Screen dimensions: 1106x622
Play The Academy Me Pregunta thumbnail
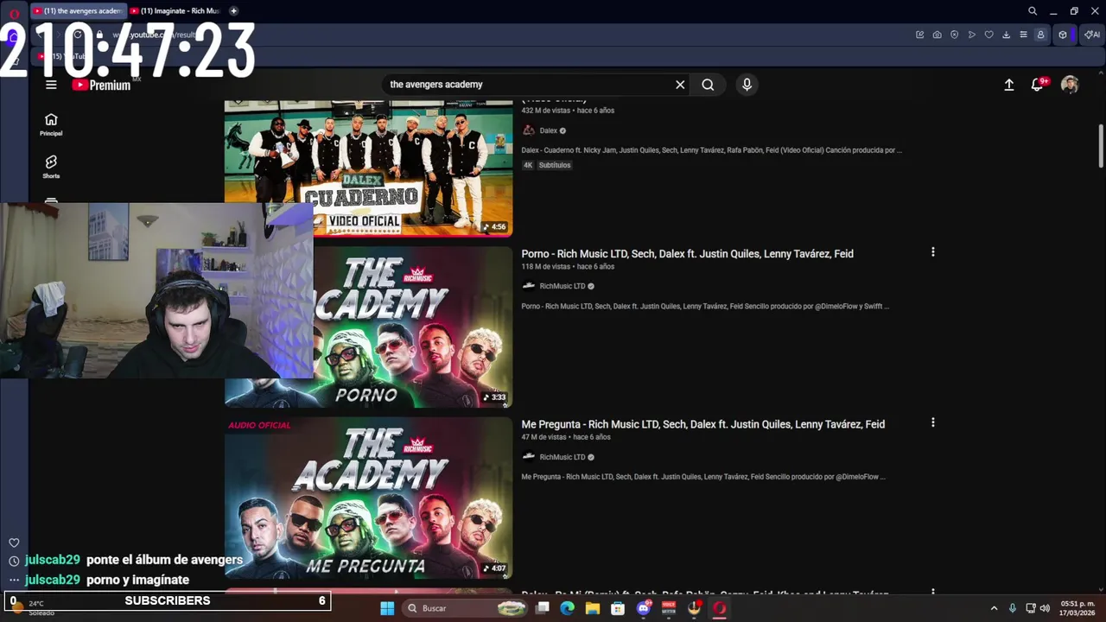click(368, 498)
